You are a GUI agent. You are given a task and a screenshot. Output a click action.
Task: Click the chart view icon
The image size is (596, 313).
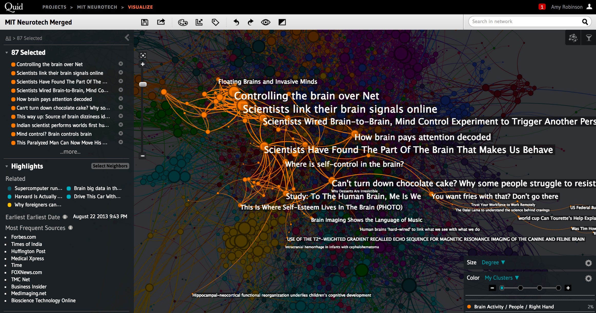pos(199,22)
